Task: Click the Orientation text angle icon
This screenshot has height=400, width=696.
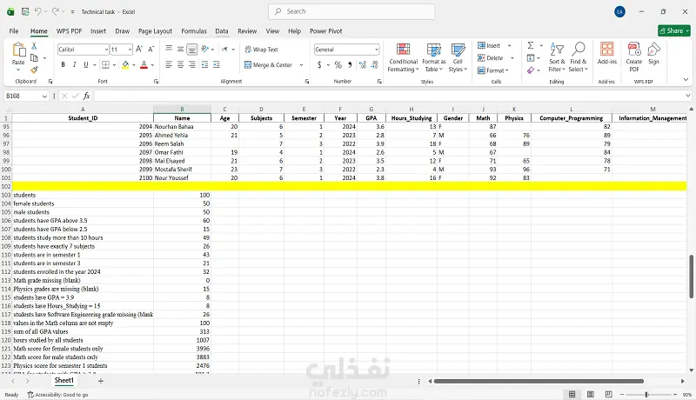Action: pyautogui.click(x=204, y=50)
